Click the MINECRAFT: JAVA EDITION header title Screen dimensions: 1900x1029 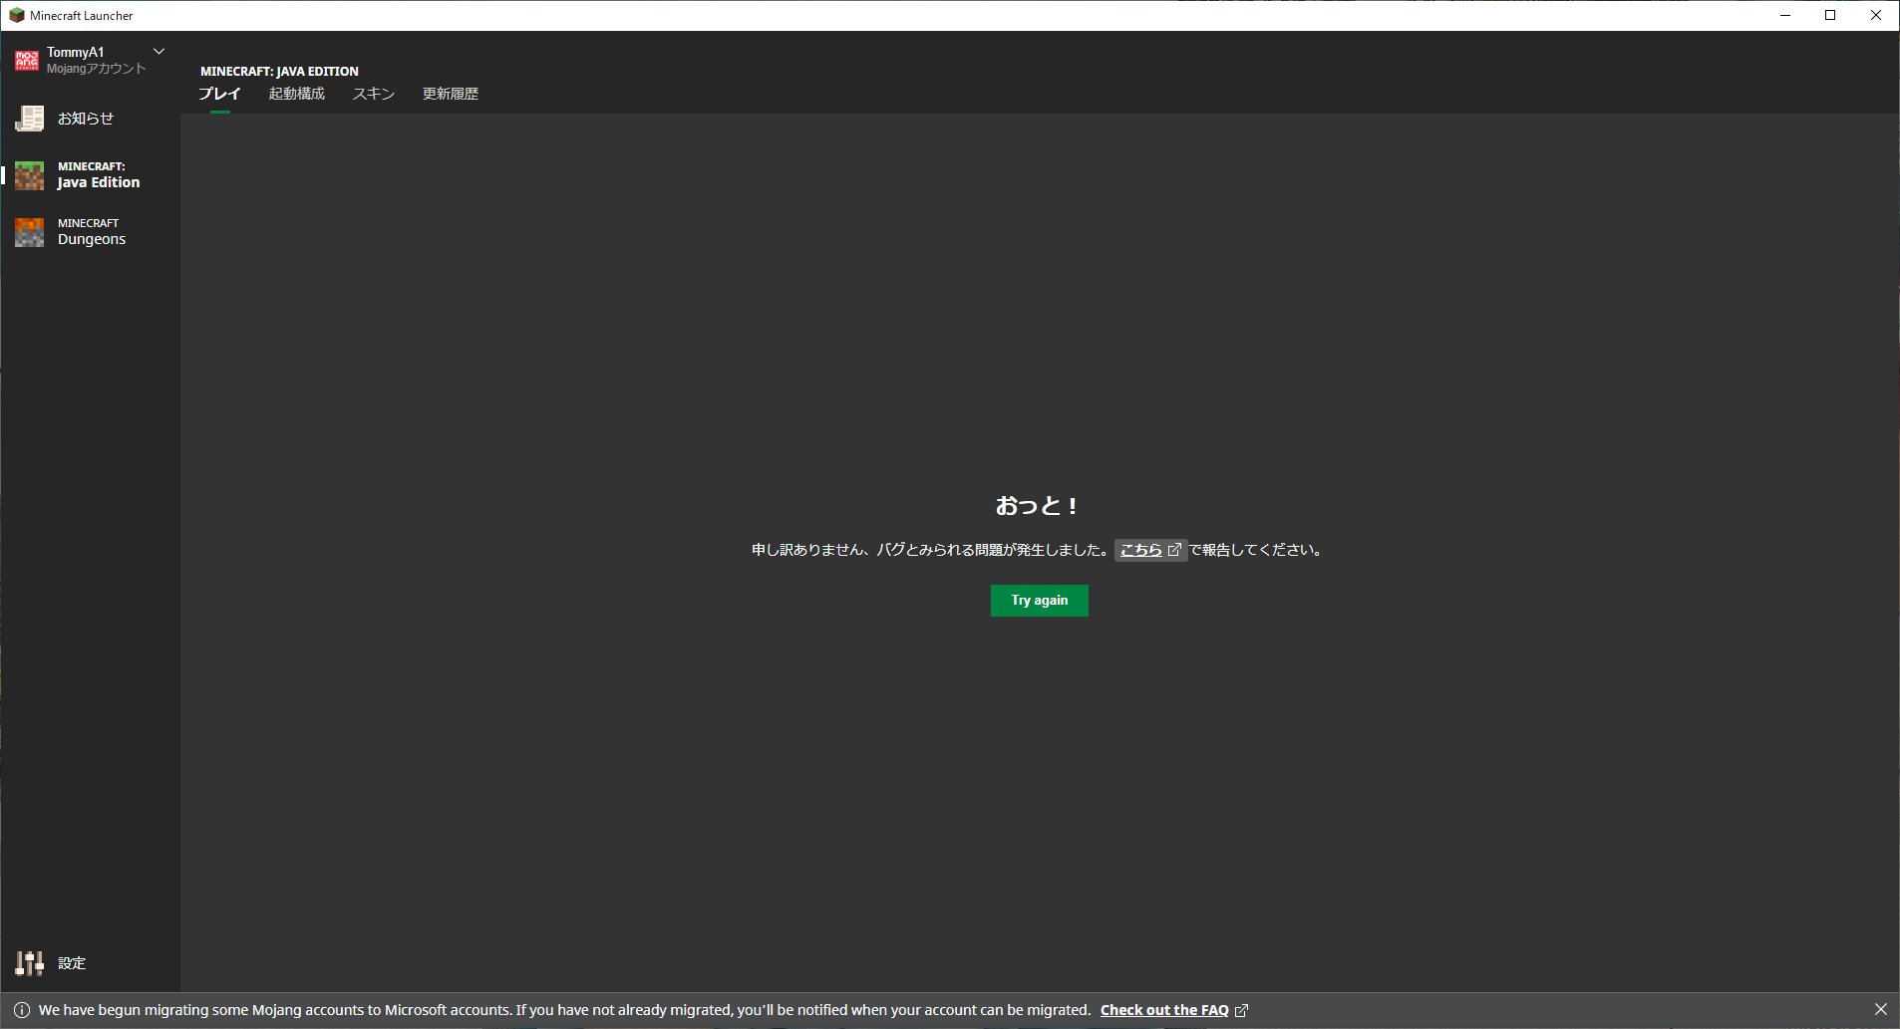279,71
